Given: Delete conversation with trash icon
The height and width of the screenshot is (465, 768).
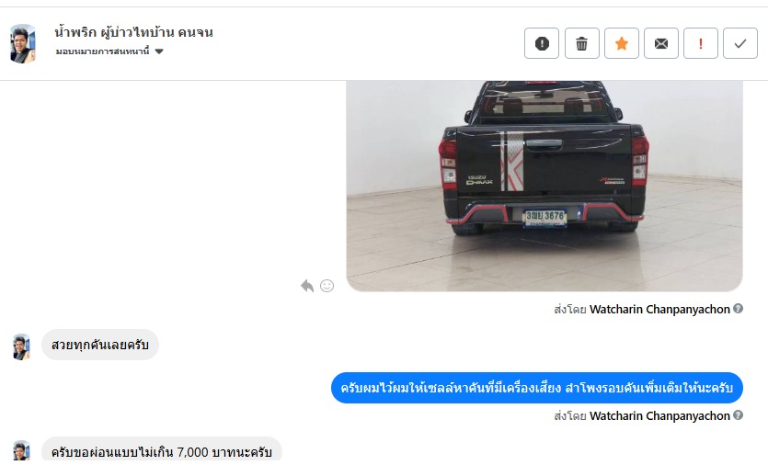Looking at the screenshot, I should click(581, 43).
